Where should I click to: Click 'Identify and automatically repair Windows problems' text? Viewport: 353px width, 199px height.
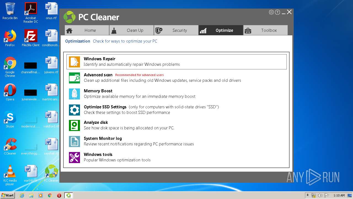pyautogui.click(x=132, y=64)
